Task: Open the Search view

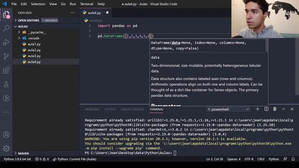Action: tap(6, 28)
